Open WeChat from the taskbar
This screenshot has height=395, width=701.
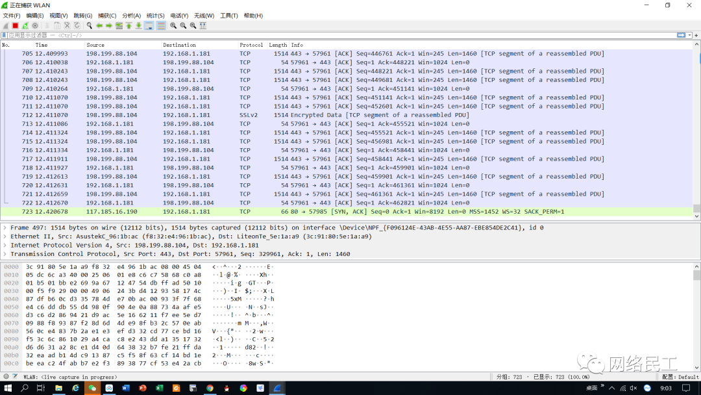92,388
